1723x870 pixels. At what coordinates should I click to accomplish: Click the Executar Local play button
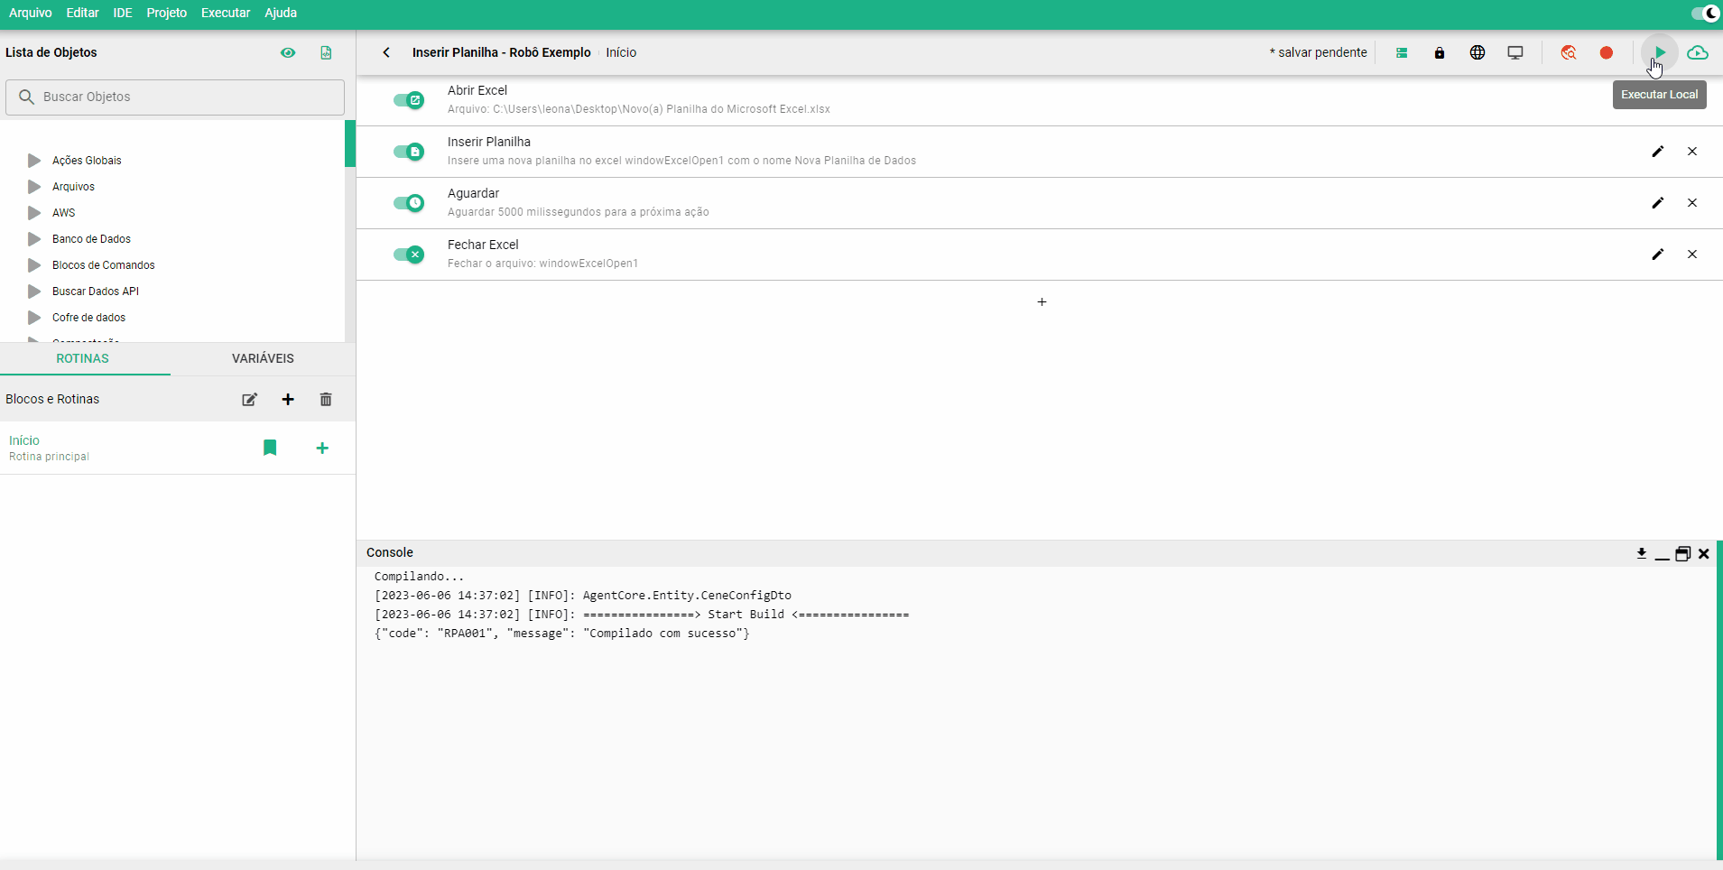(x=1659, y=52)
